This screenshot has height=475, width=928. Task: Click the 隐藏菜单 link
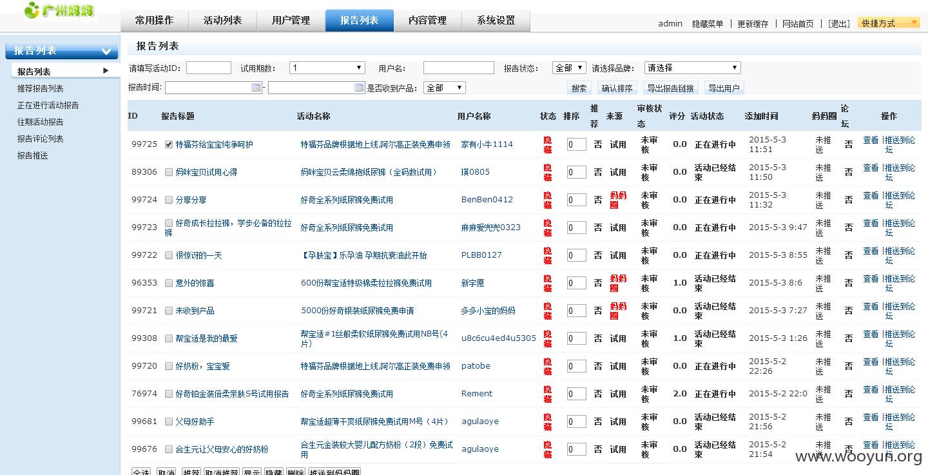[708, 24]
